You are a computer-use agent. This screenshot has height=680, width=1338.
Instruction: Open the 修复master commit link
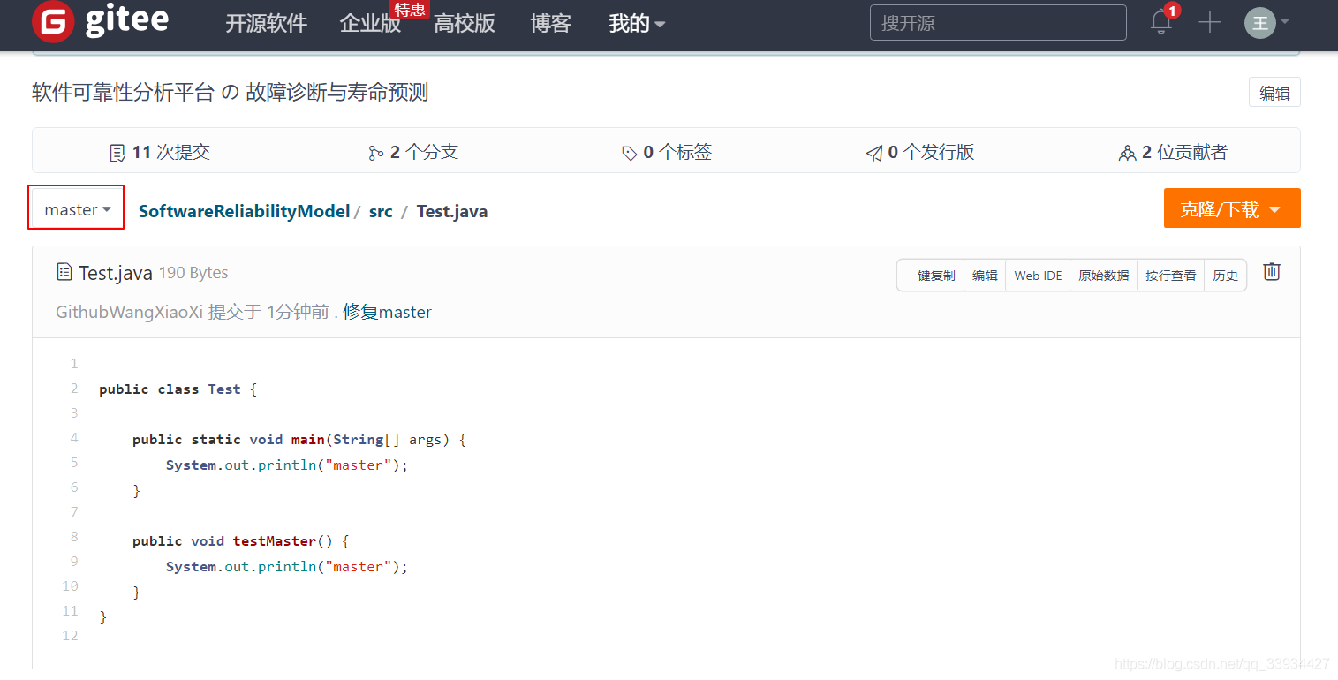pos(388,312)
